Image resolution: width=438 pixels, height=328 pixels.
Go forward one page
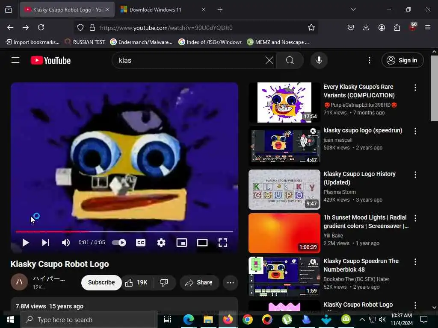click(26, 27)
